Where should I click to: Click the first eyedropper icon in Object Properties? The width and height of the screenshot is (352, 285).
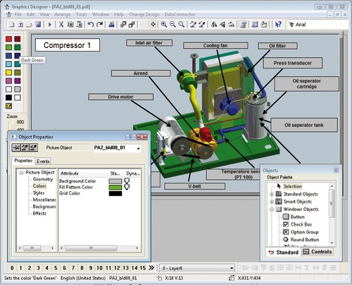click(25, 147)
